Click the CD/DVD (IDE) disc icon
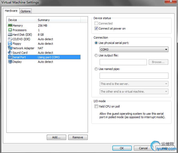The height and width of the screenshot is (153, 178). point(10,39)
